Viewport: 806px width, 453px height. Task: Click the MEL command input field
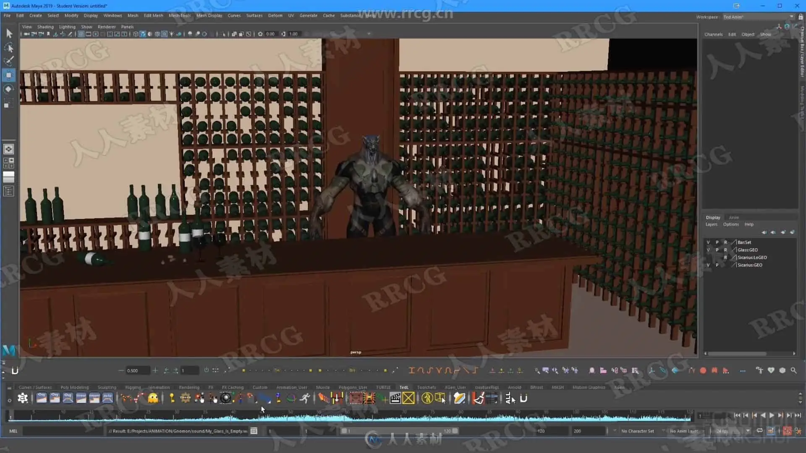point(63,431)
